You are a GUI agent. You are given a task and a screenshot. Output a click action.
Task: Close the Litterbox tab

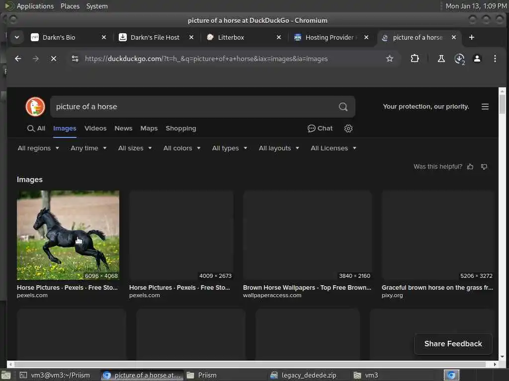(279, 37)
